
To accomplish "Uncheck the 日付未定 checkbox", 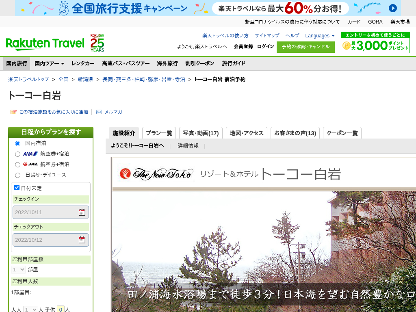I will tap(17, 188).
